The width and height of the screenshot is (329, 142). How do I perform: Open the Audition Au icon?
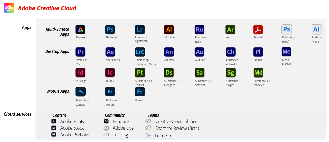click(200, 52)
